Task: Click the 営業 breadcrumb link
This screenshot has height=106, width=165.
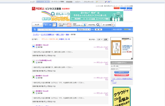Action: (x=67, y=34)
